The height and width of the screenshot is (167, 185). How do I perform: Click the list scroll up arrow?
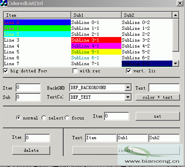tap(175, 15)
